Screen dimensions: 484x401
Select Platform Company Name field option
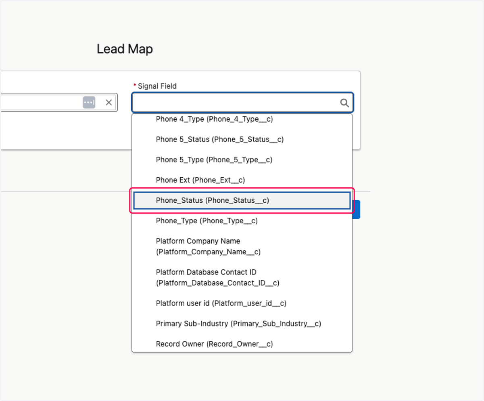pos(242,246)
